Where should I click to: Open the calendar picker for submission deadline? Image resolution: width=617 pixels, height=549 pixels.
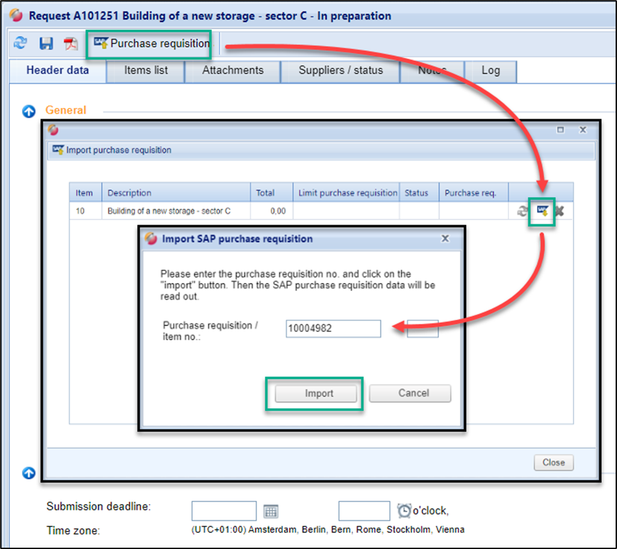click(270, 511)
